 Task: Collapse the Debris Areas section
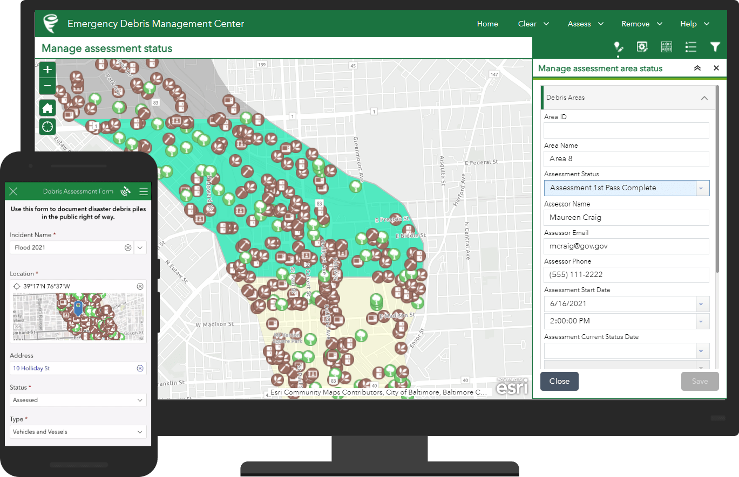[x=704, y=98]
